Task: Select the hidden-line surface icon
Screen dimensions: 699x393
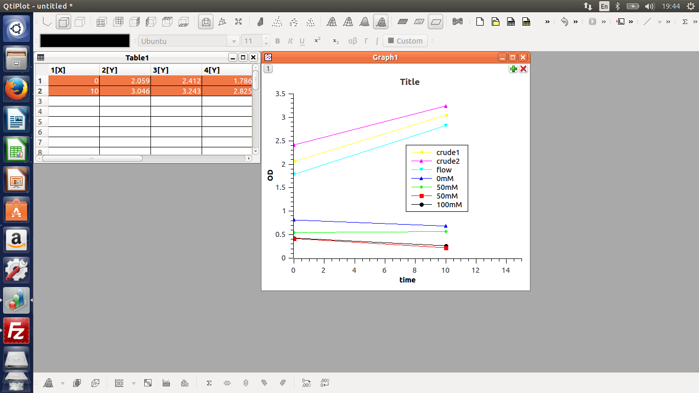Action: coord(348,22)
